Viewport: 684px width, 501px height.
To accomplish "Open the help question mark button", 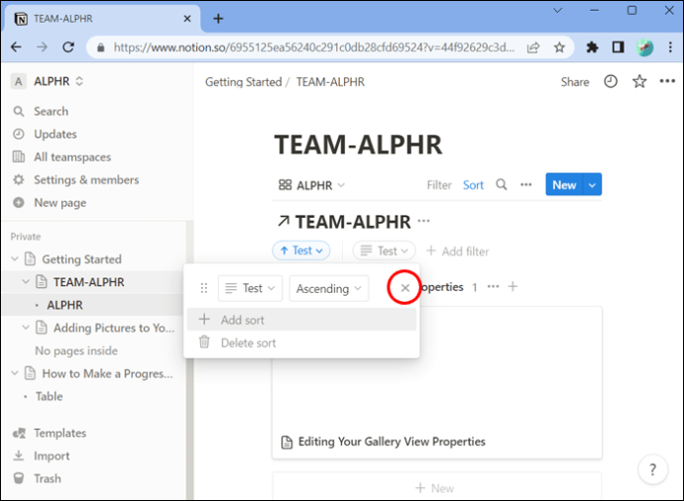I will point(652,469).
